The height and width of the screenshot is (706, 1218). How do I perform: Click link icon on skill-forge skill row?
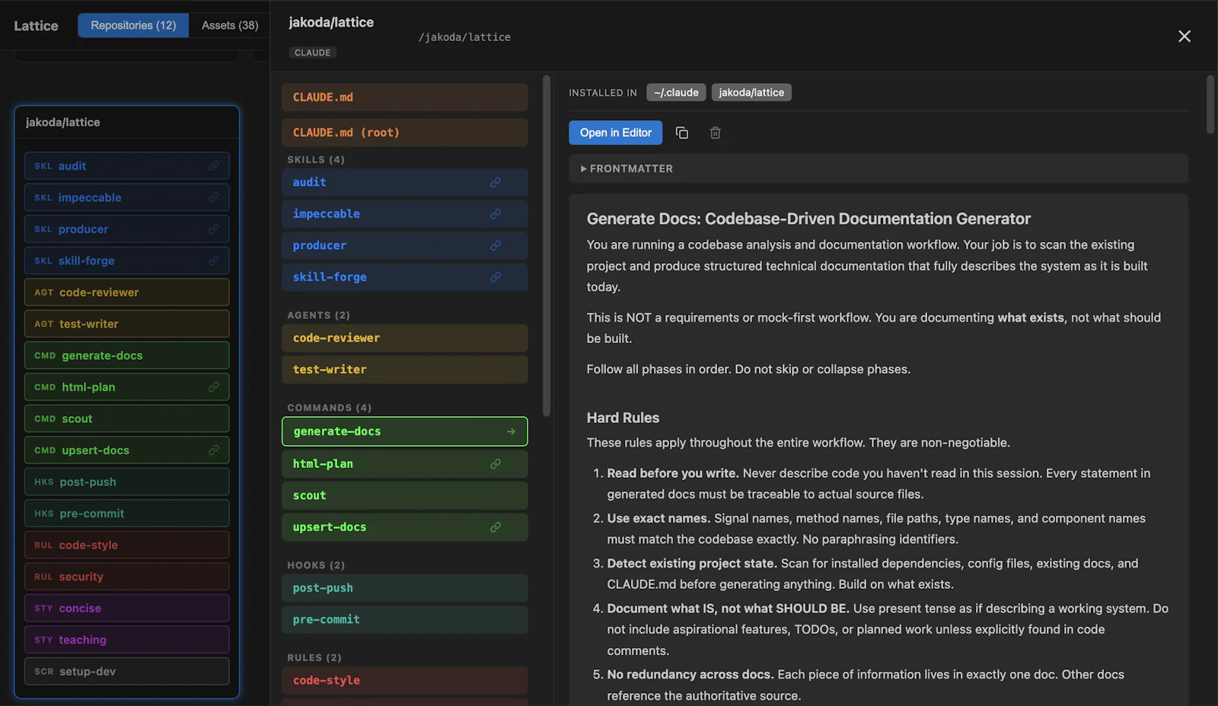(x=496, y=278)
